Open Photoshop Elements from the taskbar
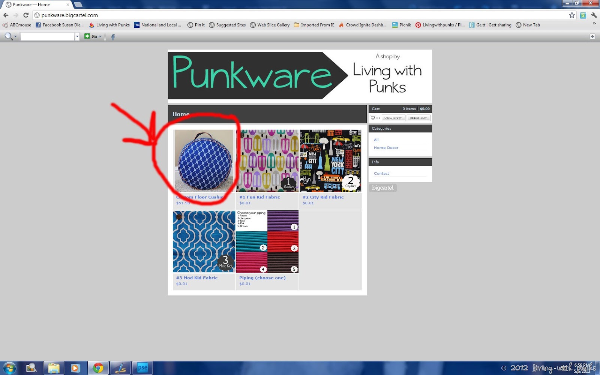Image resolution: width=600 pixels, height=375 pixels. tap(142, 368)
